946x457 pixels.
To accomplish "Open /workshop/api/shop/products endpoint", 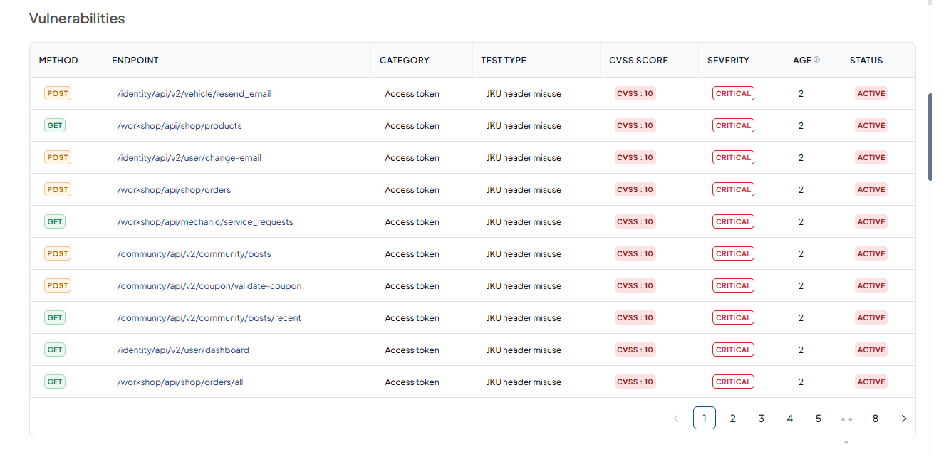I will [x=180, y=126].
